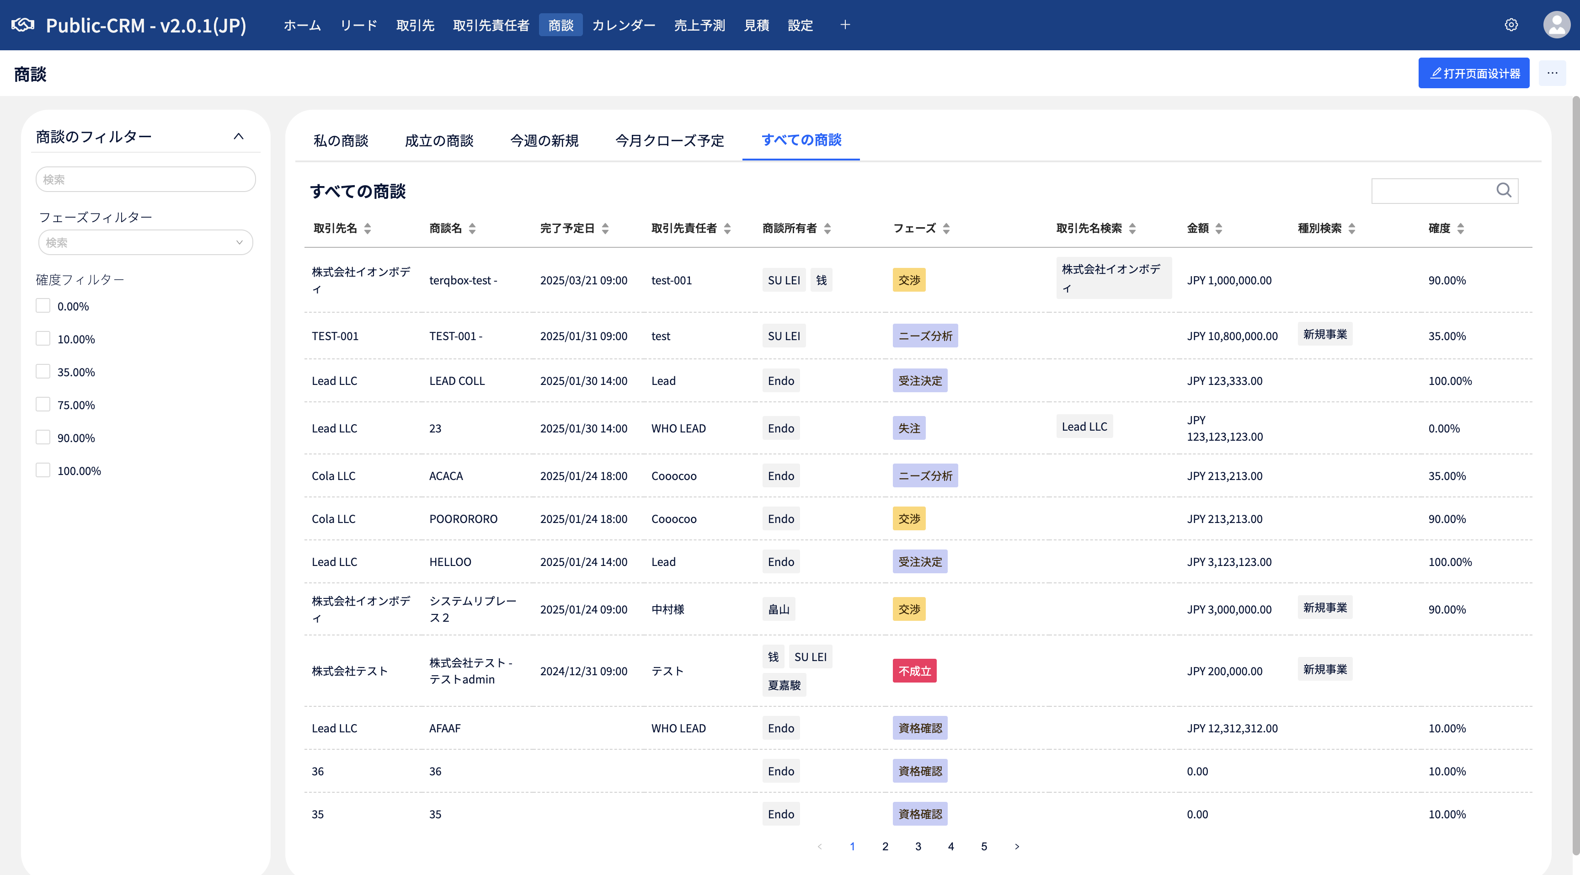
Task: Enable the 0.00% filter checkbox
Action: click(43, 305)
